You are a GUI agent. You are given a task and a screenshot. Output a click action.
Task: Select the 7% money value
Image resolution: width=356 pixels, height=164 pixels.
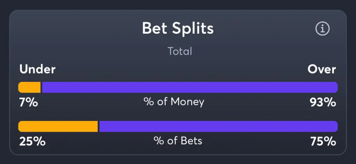(x=29, y=103)
